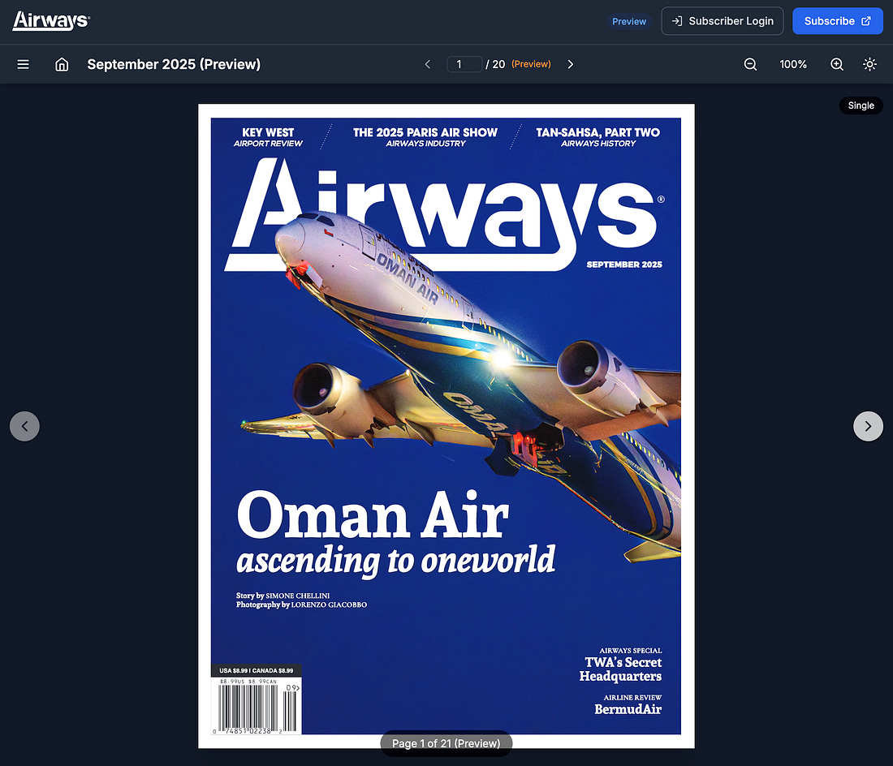Click the Preview badge in header
The width and height of the screenshot is (893, 766).
[x=628, y=22]
